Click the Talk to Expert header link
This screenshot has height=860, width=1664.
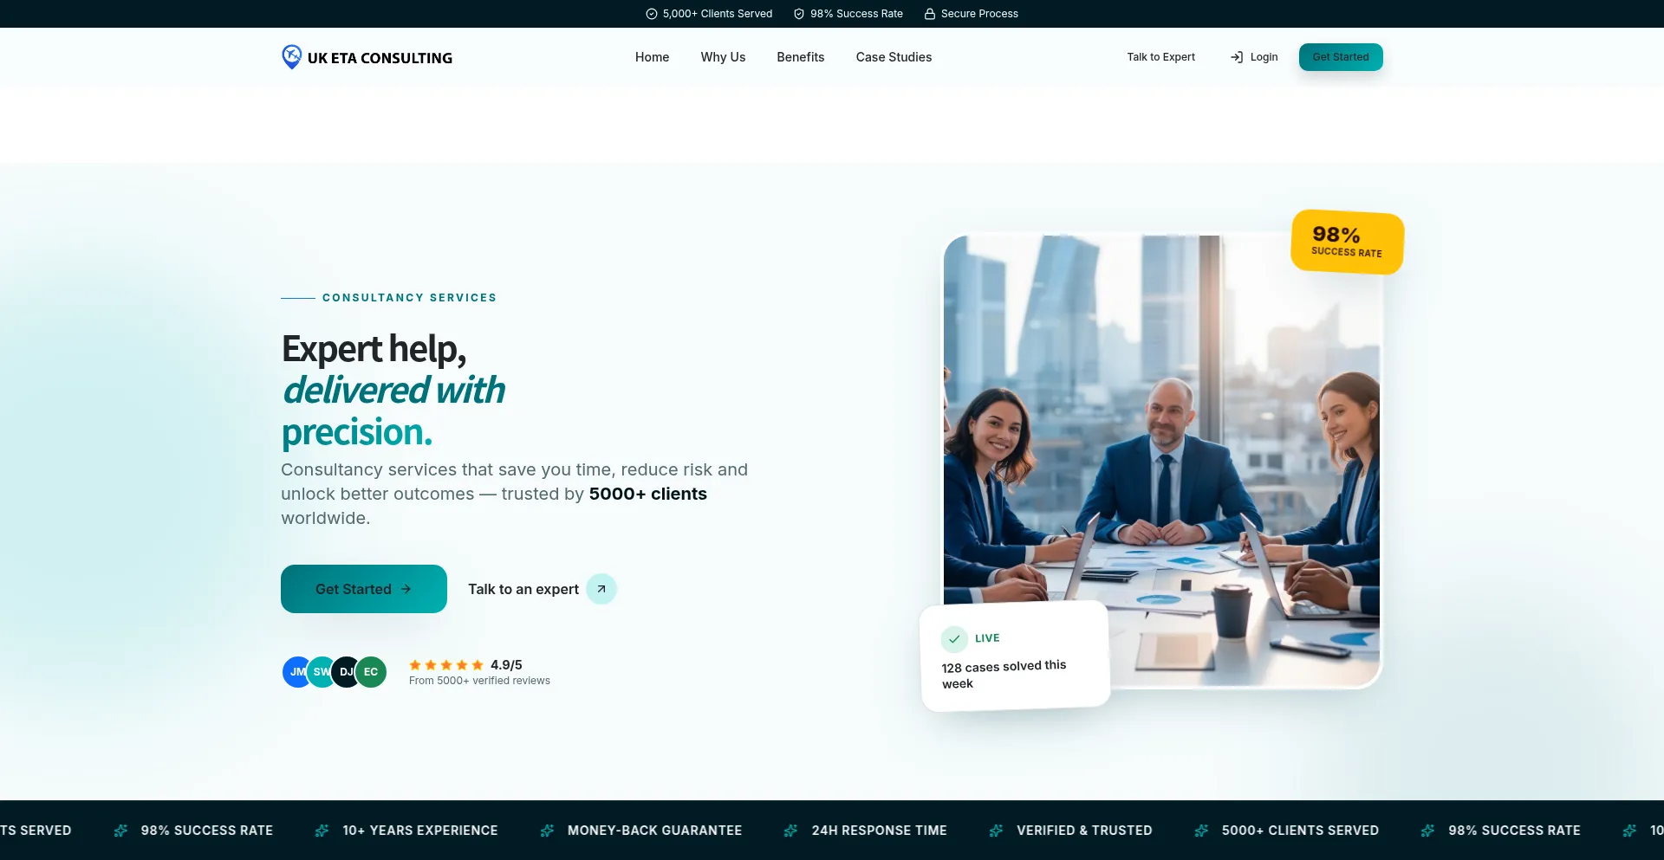pos(1160,57)
